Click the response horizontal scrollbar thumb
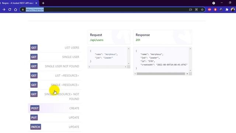Viewport: 236px width, 133px height. click(161, 74)
